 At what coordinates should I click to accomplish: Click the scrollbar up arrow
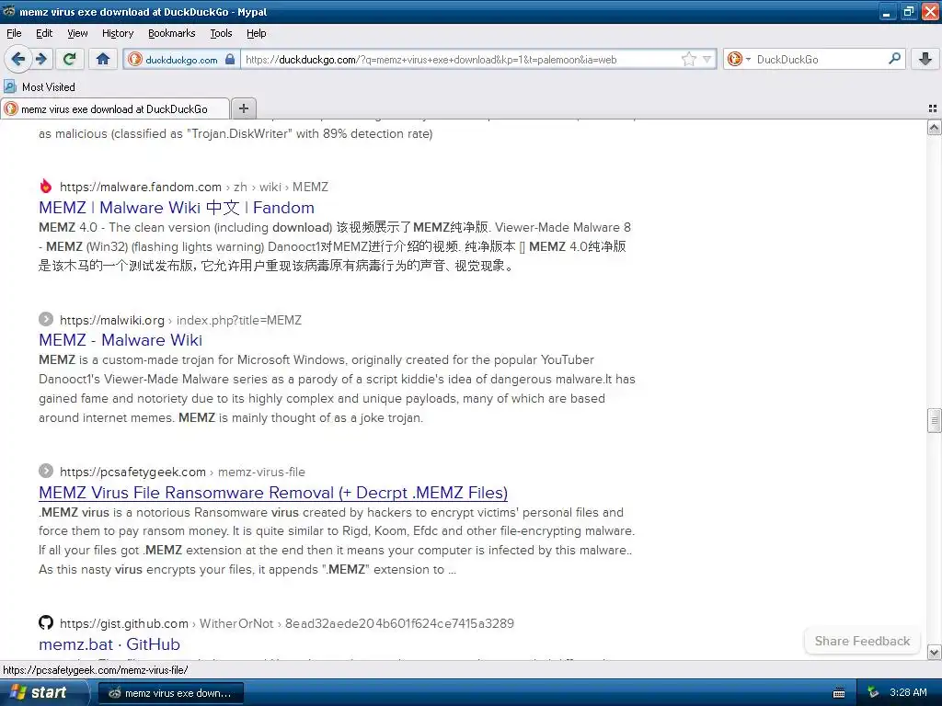[x=934, y=127]
